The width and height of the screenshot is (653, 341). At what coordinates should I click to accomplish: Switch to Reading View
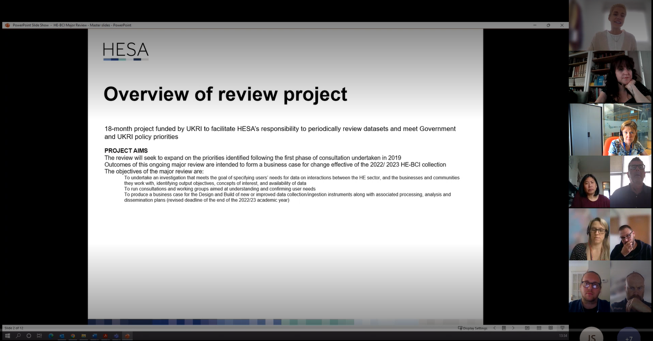[x=551, y=328]
